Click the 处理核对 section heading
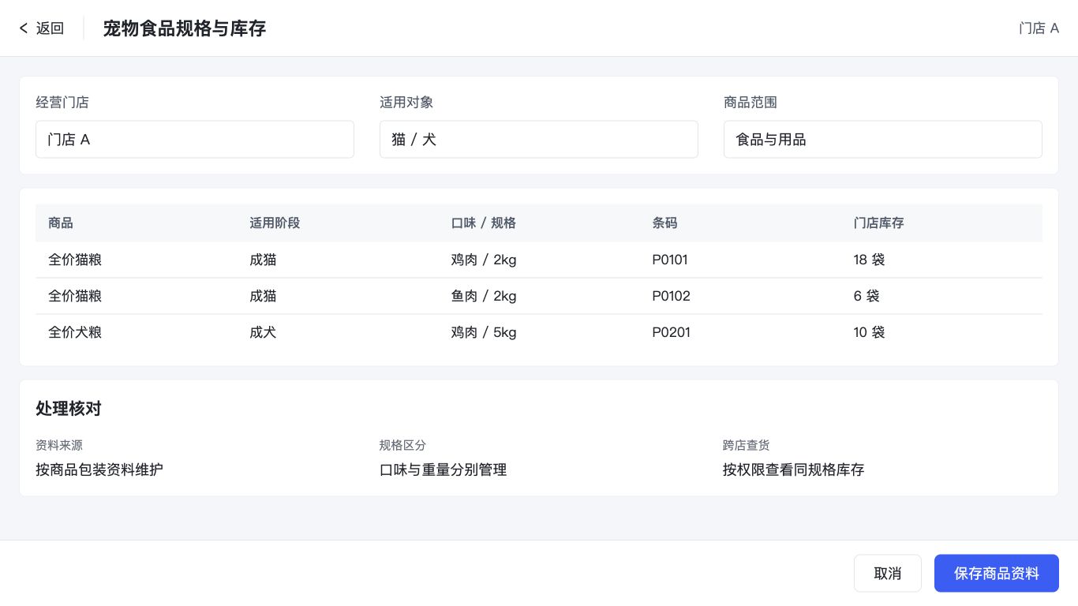This screenshot has width=1078, height=606. (x=69, y=408)
